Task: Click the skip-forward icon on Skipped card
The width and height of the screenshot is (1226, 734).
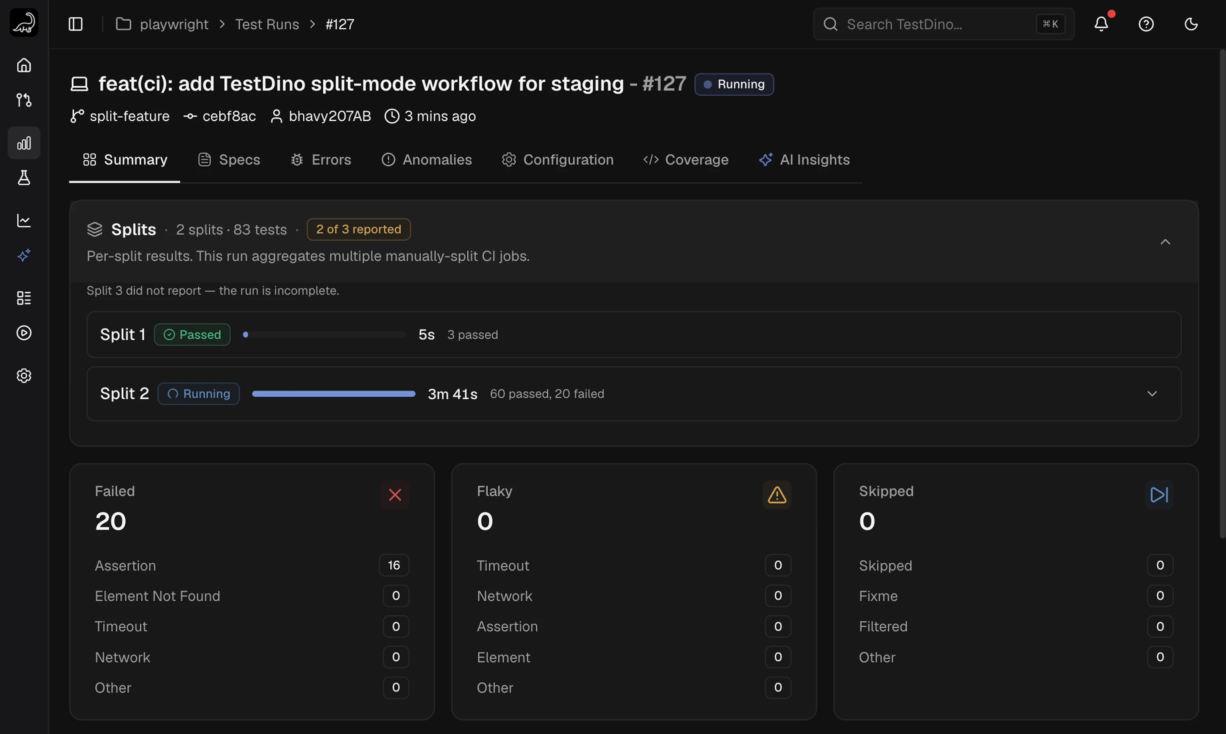Action: 1159,495
